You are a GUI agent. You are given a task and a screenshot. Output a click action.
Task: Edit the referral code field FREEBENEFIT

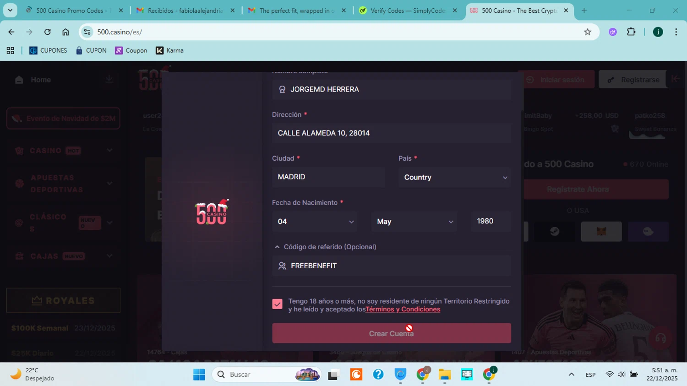click(392, 266)
